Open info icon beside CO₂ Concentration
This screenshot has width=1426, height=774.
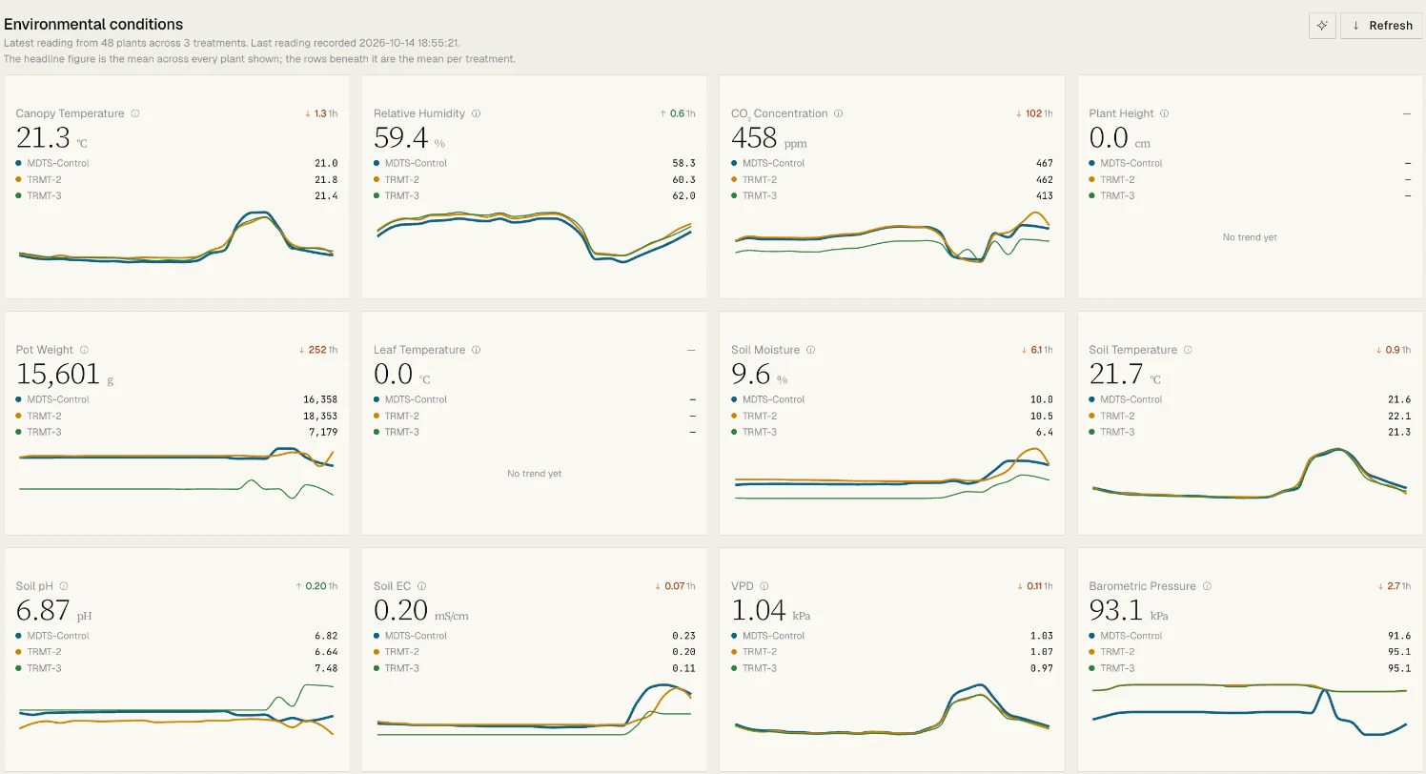point(839,113)
